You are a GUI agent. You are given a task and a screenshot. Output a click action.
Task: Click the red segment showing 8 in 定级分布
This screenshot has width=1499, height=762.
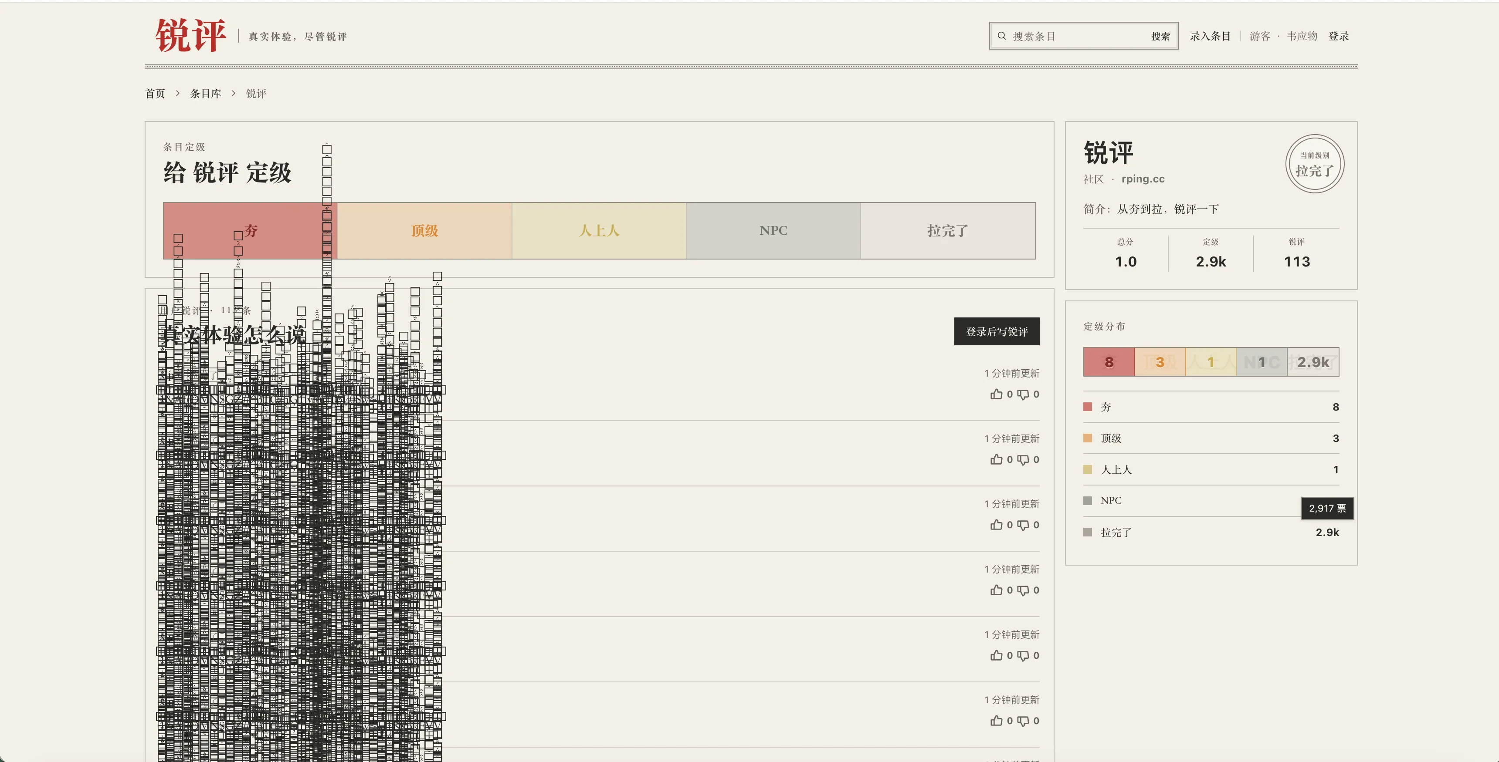click(1109, 362)
